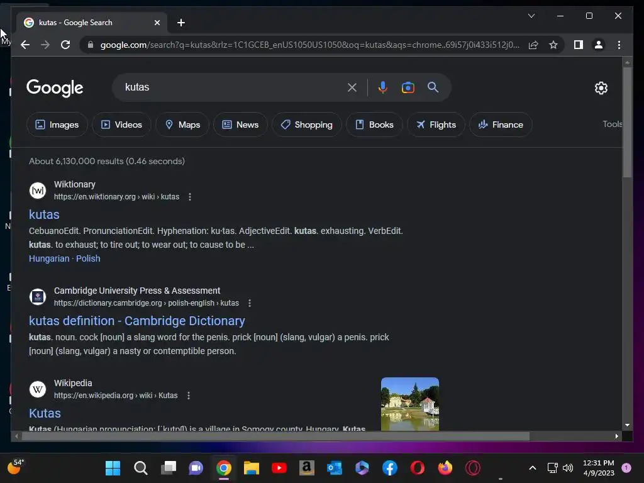
Task: Open the Polish sublink under Wiktionary
Action: pos(88,258)
